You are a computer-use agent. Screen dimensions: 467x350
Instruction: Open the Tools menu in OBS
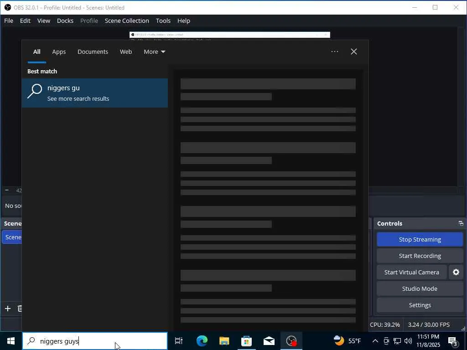163,21
